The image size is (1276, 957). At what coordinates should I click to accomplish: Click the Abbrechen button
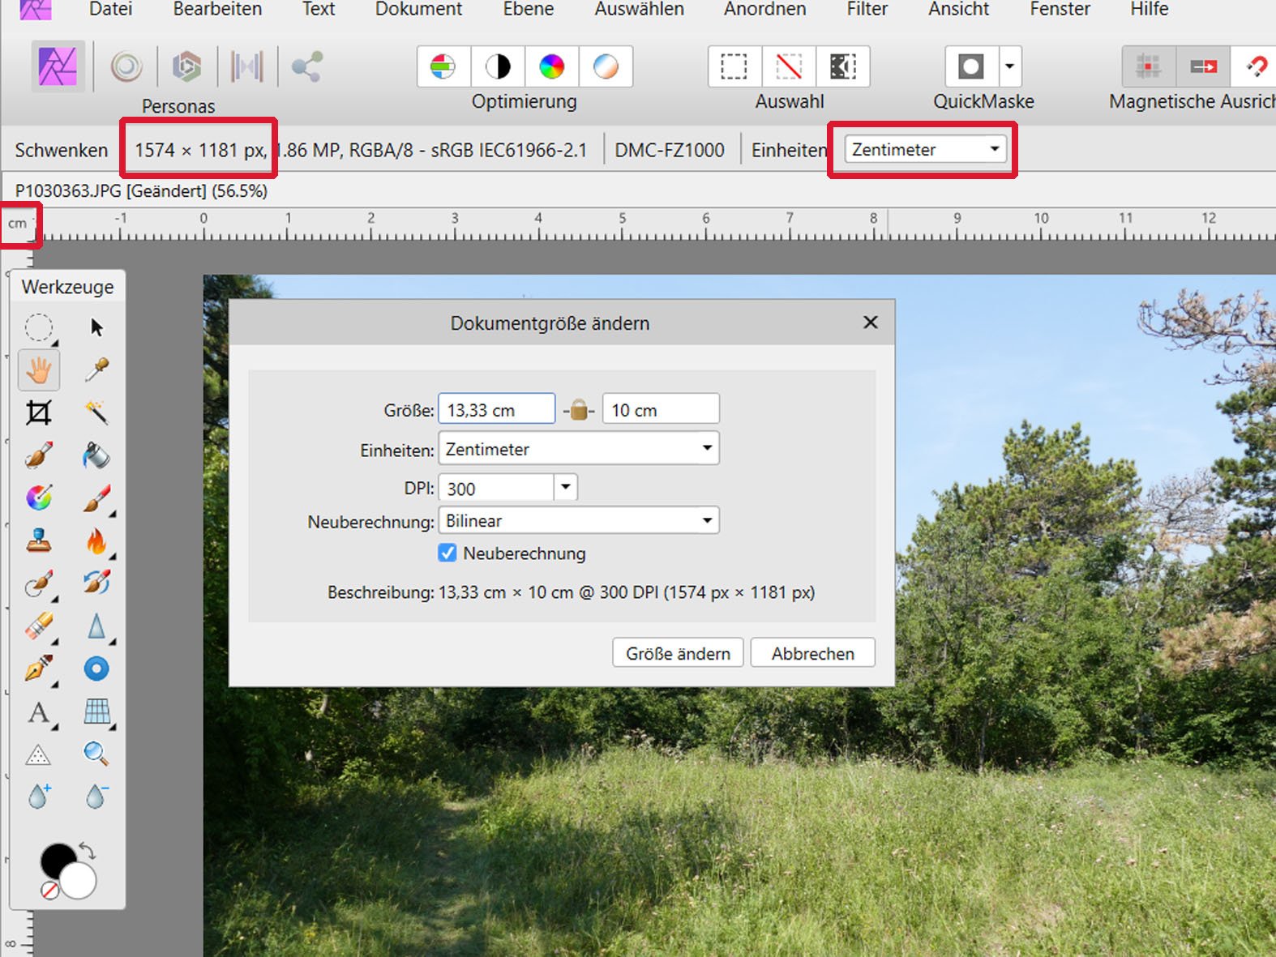(813, 653)
